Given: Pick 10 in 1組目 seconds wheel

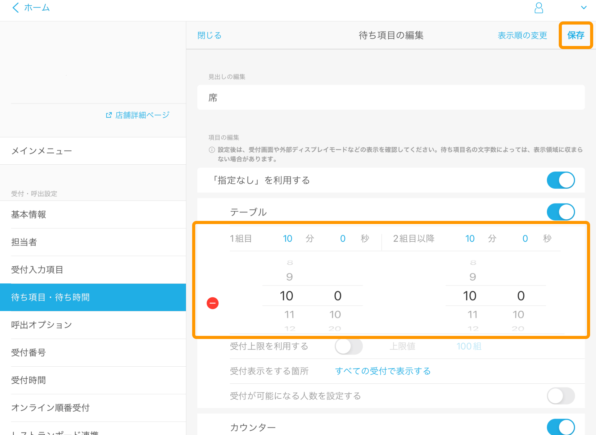Looking at the screenshot, I should (x=335, y=314).
